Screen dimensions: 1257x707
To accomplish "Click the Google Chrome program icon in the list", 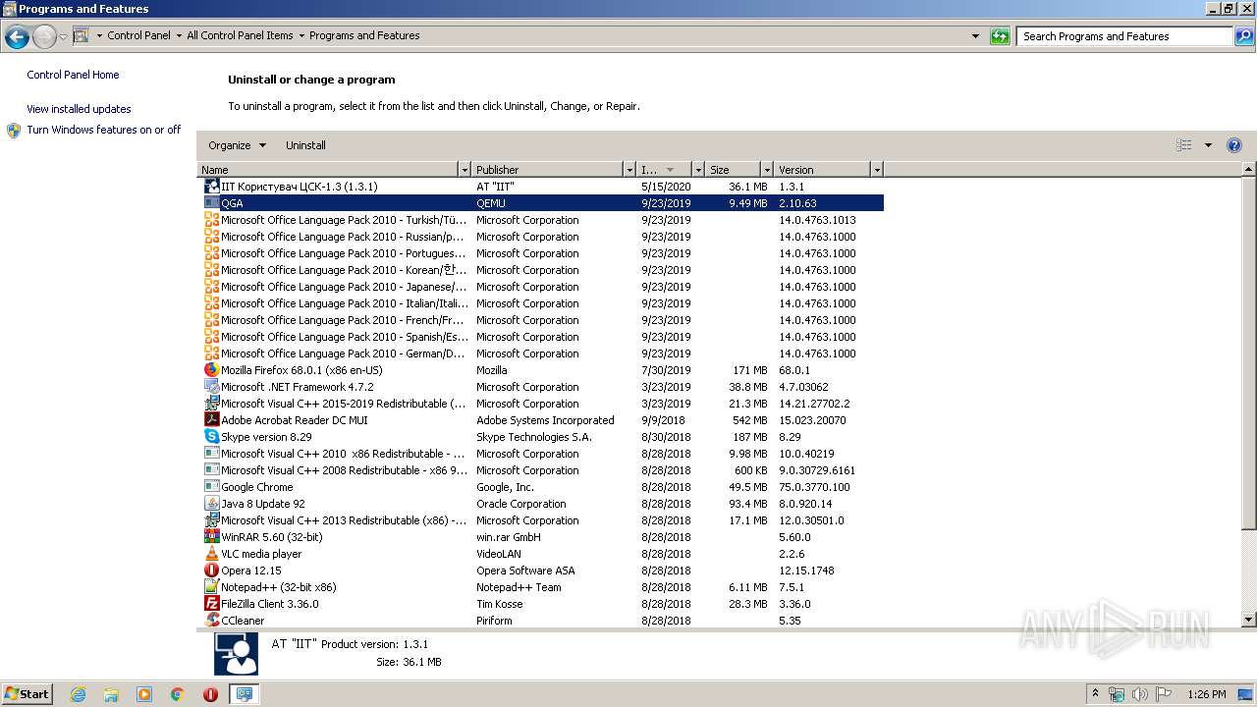I will tap(211, 487).
